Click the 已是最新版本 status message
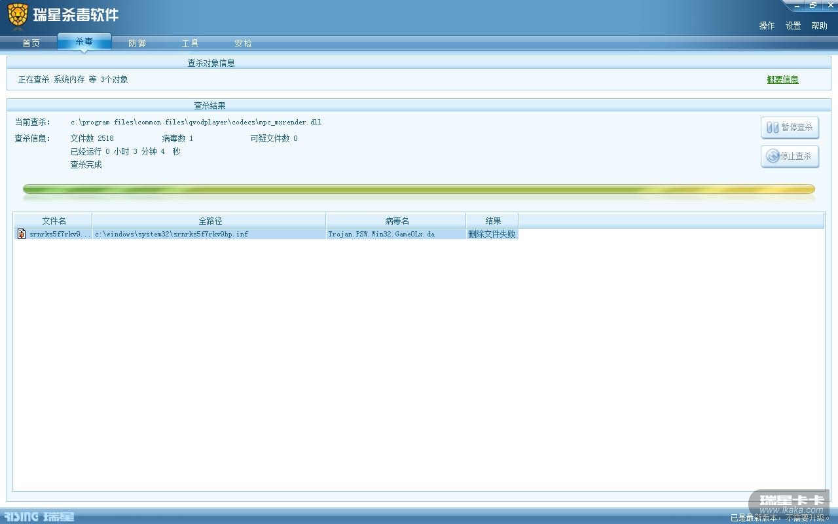Image resolution: width=838 pixels, height=524 pixels. [x=779, y=517]
